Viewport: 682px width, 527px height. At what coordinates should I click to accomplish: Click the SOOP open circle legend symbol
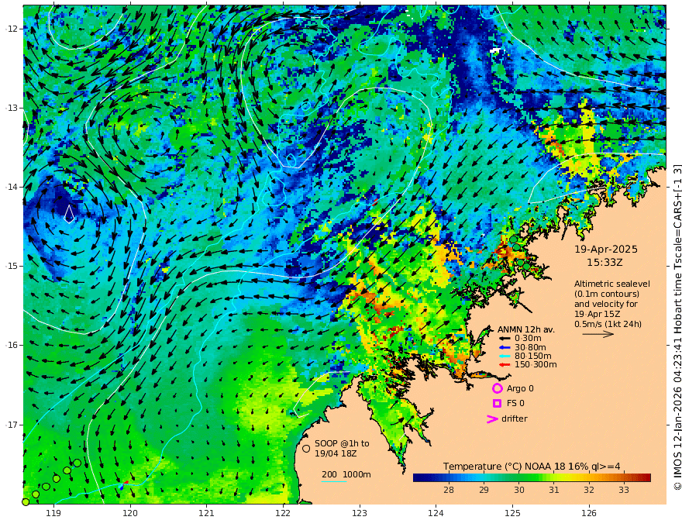coord(306,449)
